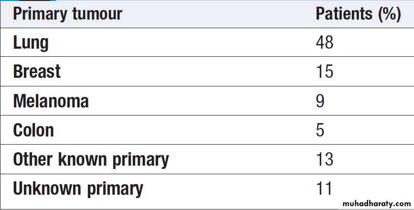The image size is (414, 210).
Task: Click the value 9 for Melanoma
Action: 320,101
